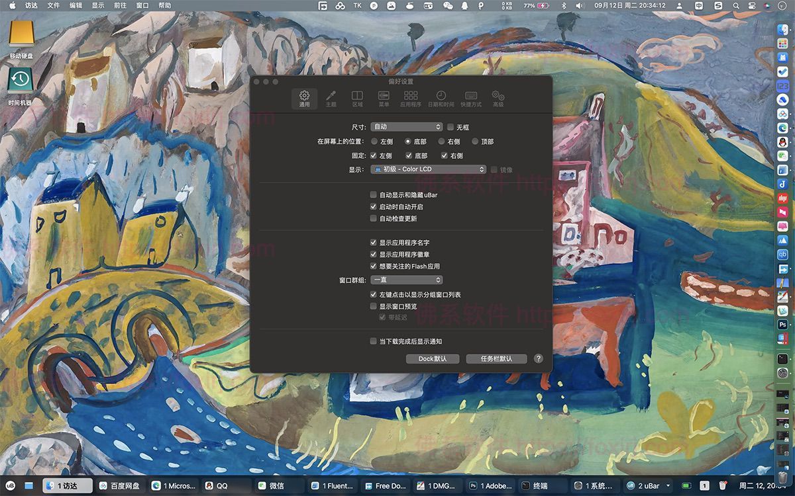795x496 pixels.
Task: Click the help question mark button
Action: [x=538, y=358]
